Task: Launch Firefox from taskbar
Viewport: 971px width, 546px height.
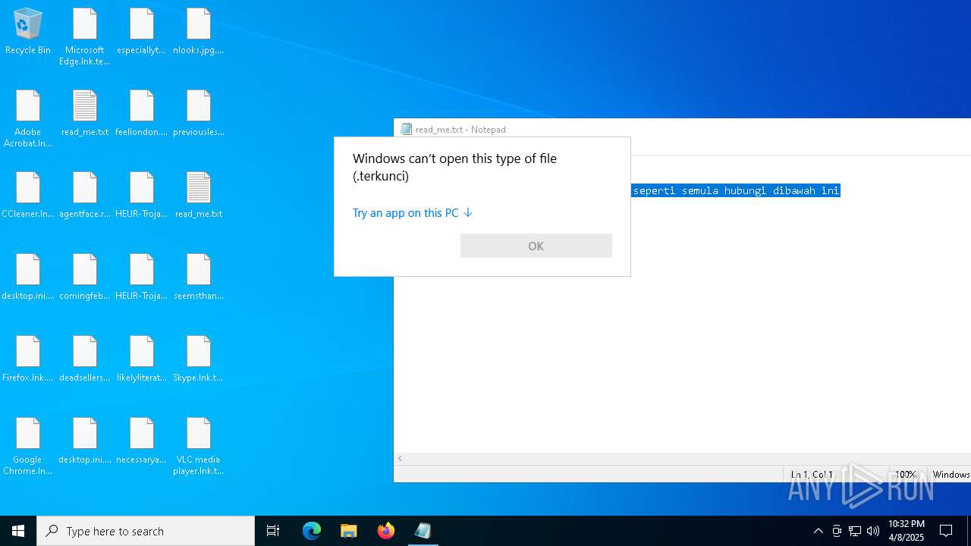Action: [386, 531]
